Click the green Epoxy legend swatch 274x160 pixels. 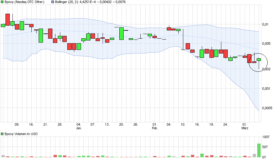[x=3, y=2]
